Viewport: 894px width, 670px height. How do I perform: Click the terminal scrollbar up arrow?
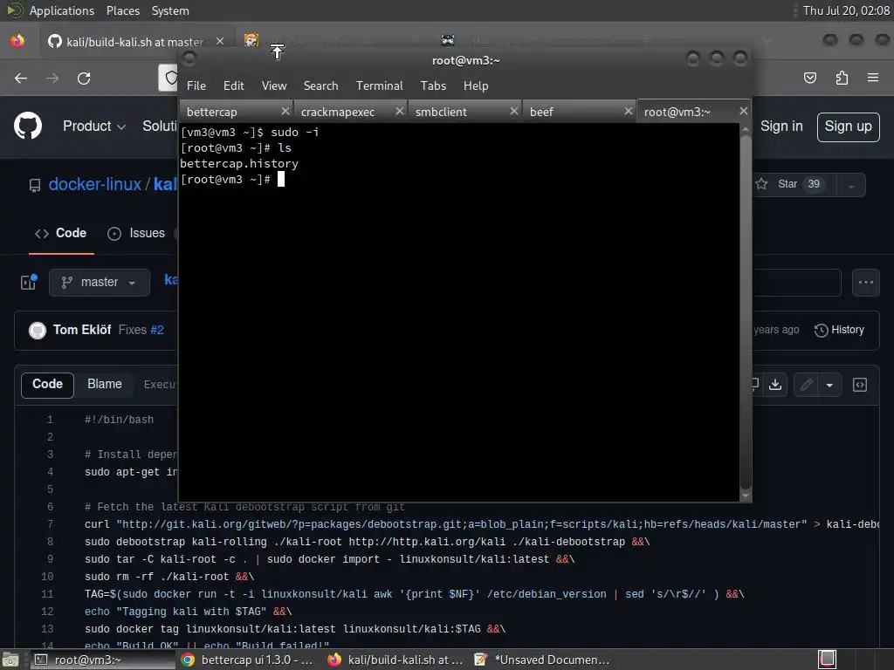(x=746, y=130)
